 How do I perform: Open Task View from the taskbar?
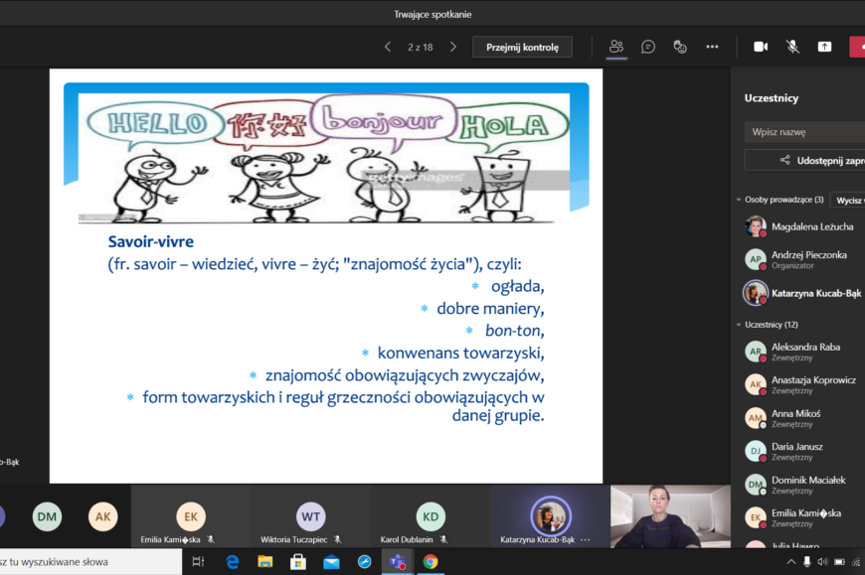tap(198, 562)
